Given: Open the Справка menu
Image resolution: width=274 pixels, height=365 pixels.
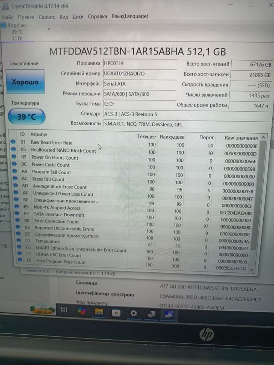Looking at the screenshot, I should 97,16.
